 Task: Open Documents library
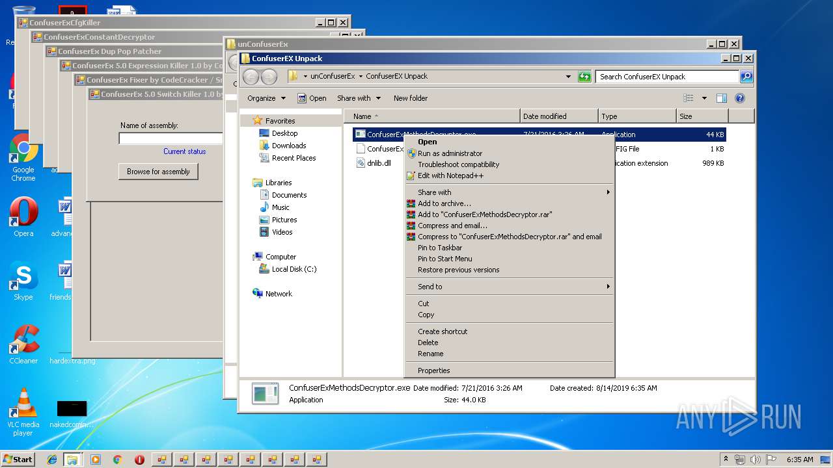pyautogui.click(x=289, y=195)
